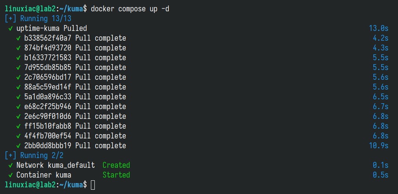Click the [+] marker before Running 2/2

(11, 155)
